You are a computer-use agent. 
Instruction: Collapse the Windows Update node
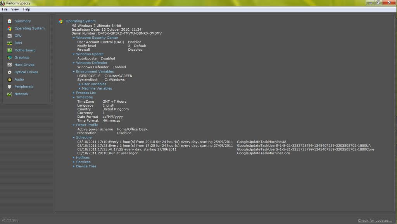click(x=74, y=54)
